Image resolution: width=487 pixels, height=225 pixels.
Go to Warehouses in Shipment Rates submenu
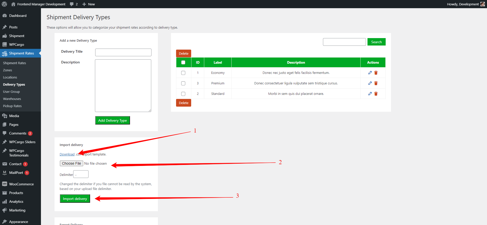coord(12,99)
